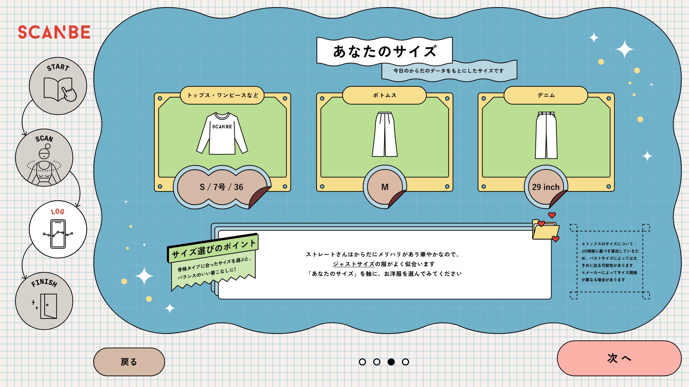
Task: Select the second page indicator dot
Action: click(377, 362)
